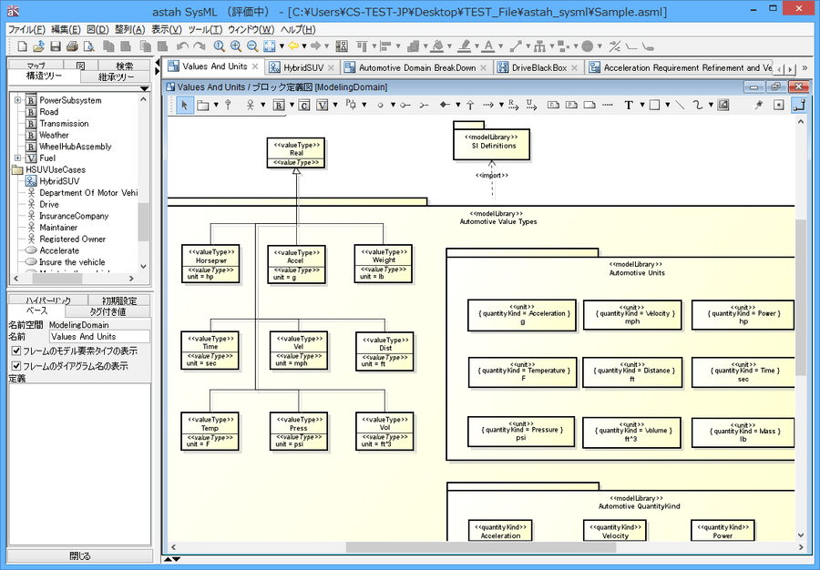
Task: Open the ヘルプ(H) menu
Action: [298, 30]
